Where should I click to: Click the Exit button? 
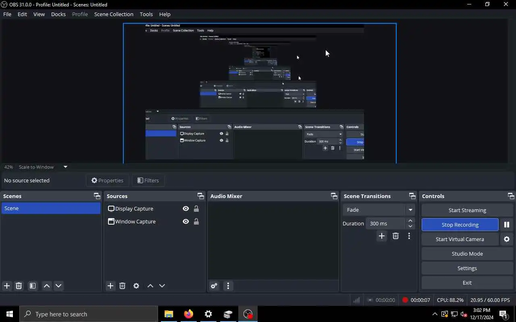(x=467, y=283)
